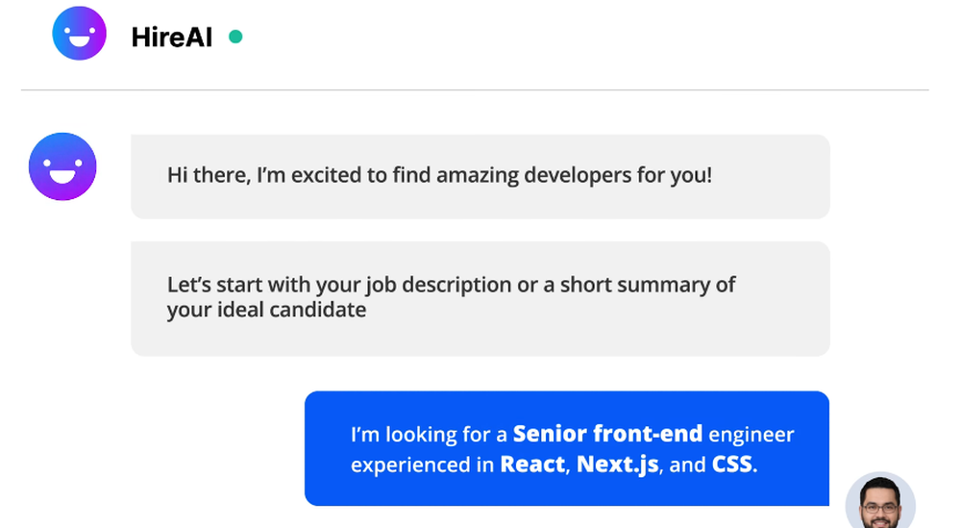Click the bot avatar beside the greeting message

(62, 166)
